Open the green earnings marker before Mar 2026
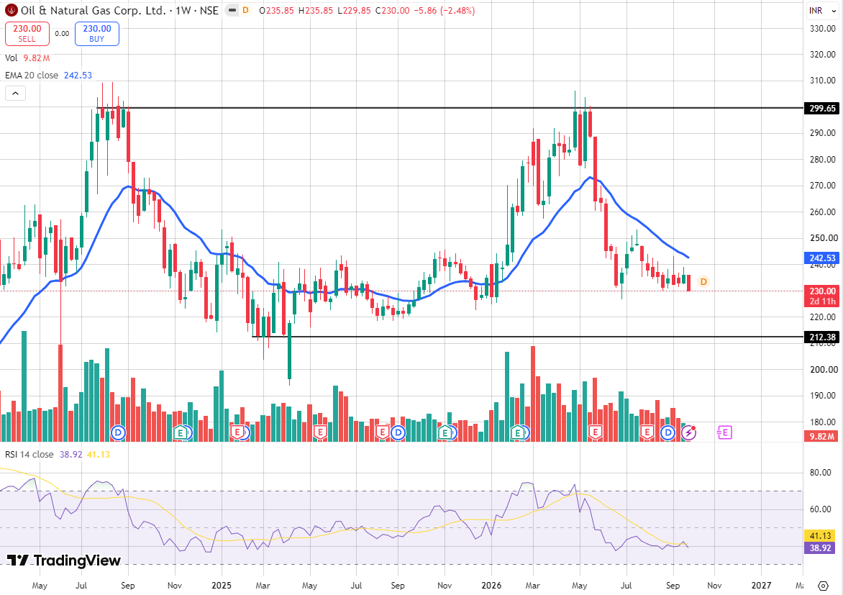This screenshot has height=595, width=843. pyautogui.click(x=518, y=432)
